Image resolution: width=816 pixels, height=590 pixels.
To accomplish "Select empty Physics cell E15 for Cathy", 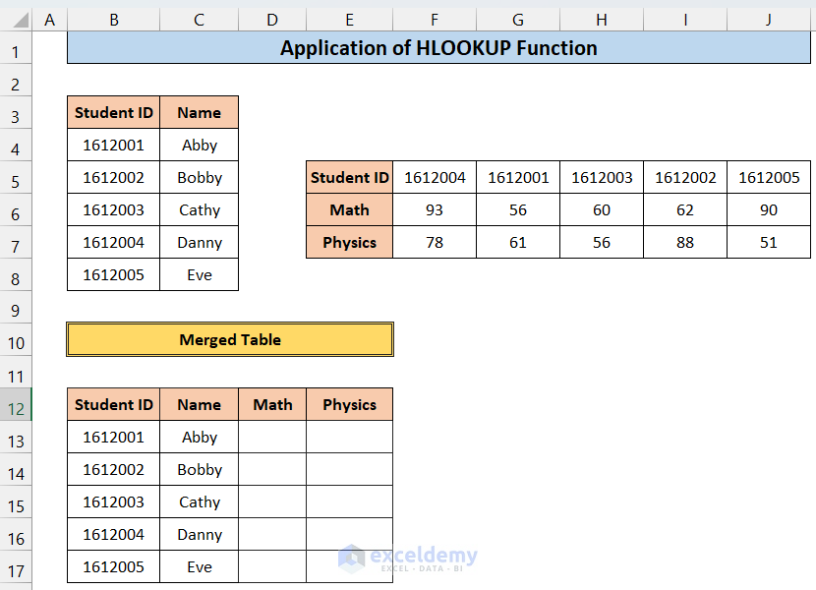I will pos(349,501).
